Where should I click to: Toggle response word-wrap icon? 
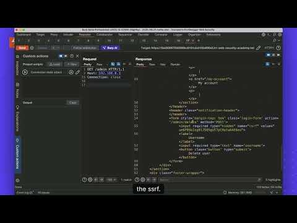pyautogui.click(x=267, y=64)
